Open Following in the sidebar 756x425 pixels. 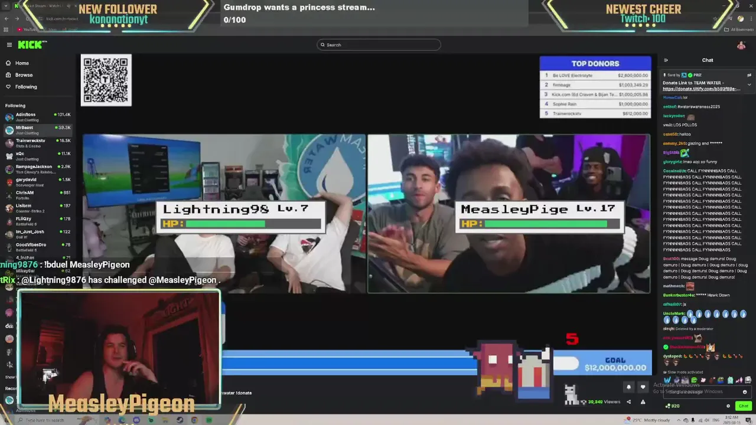[25, 87]
